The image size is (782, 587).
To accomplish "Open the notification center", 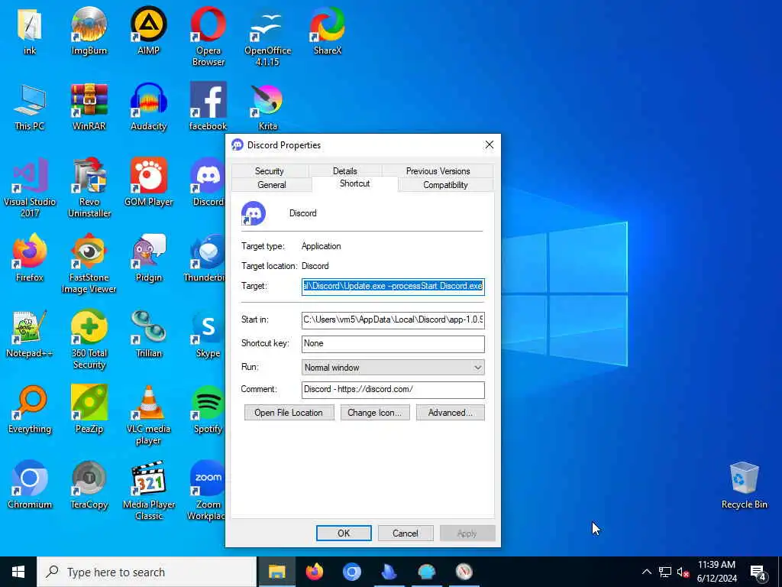I will (758, 572).
